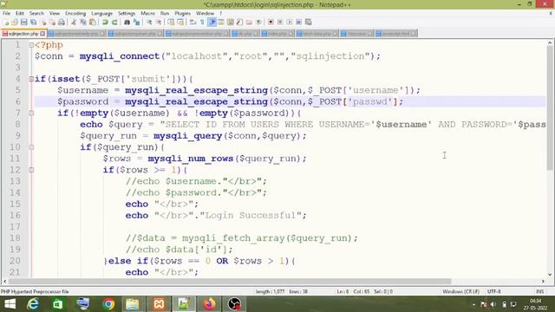Open the Edit menu

pos(20,14)
